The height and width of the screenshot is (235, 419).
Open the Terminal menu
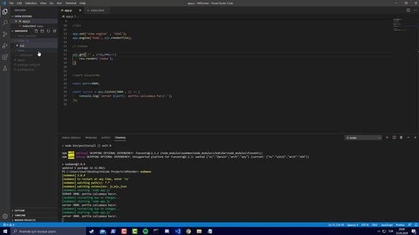click(x=71, y=3)
